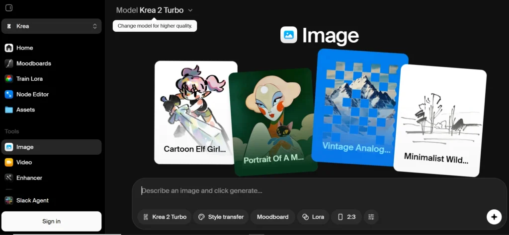Click the Lora rings icon
Viewport: 509px width, 235px height.
click(306, 217)
